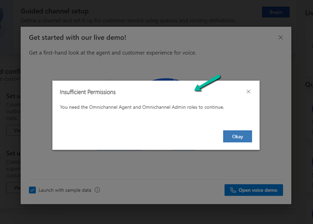Uncheck the Launch with sample data checkbox

(32, 190)
